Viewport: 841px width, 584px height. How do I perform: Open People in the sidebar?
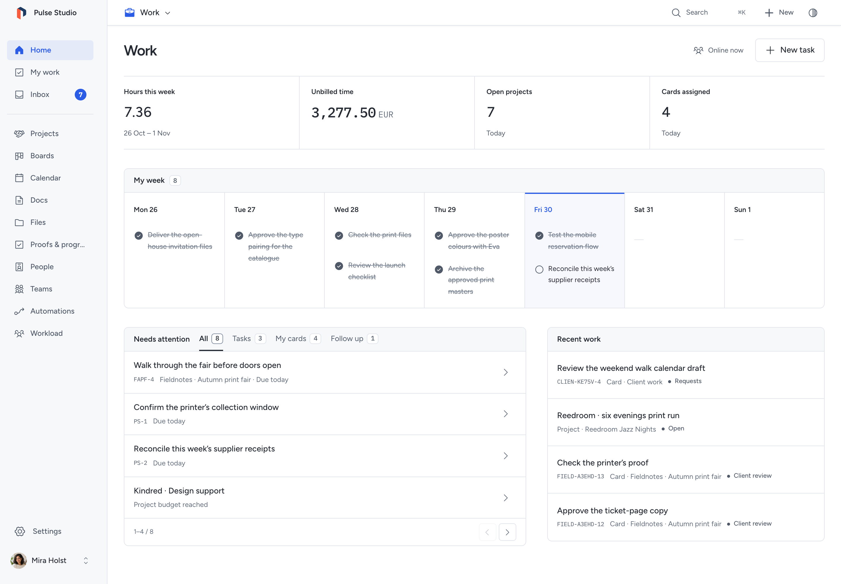point(50,267)
